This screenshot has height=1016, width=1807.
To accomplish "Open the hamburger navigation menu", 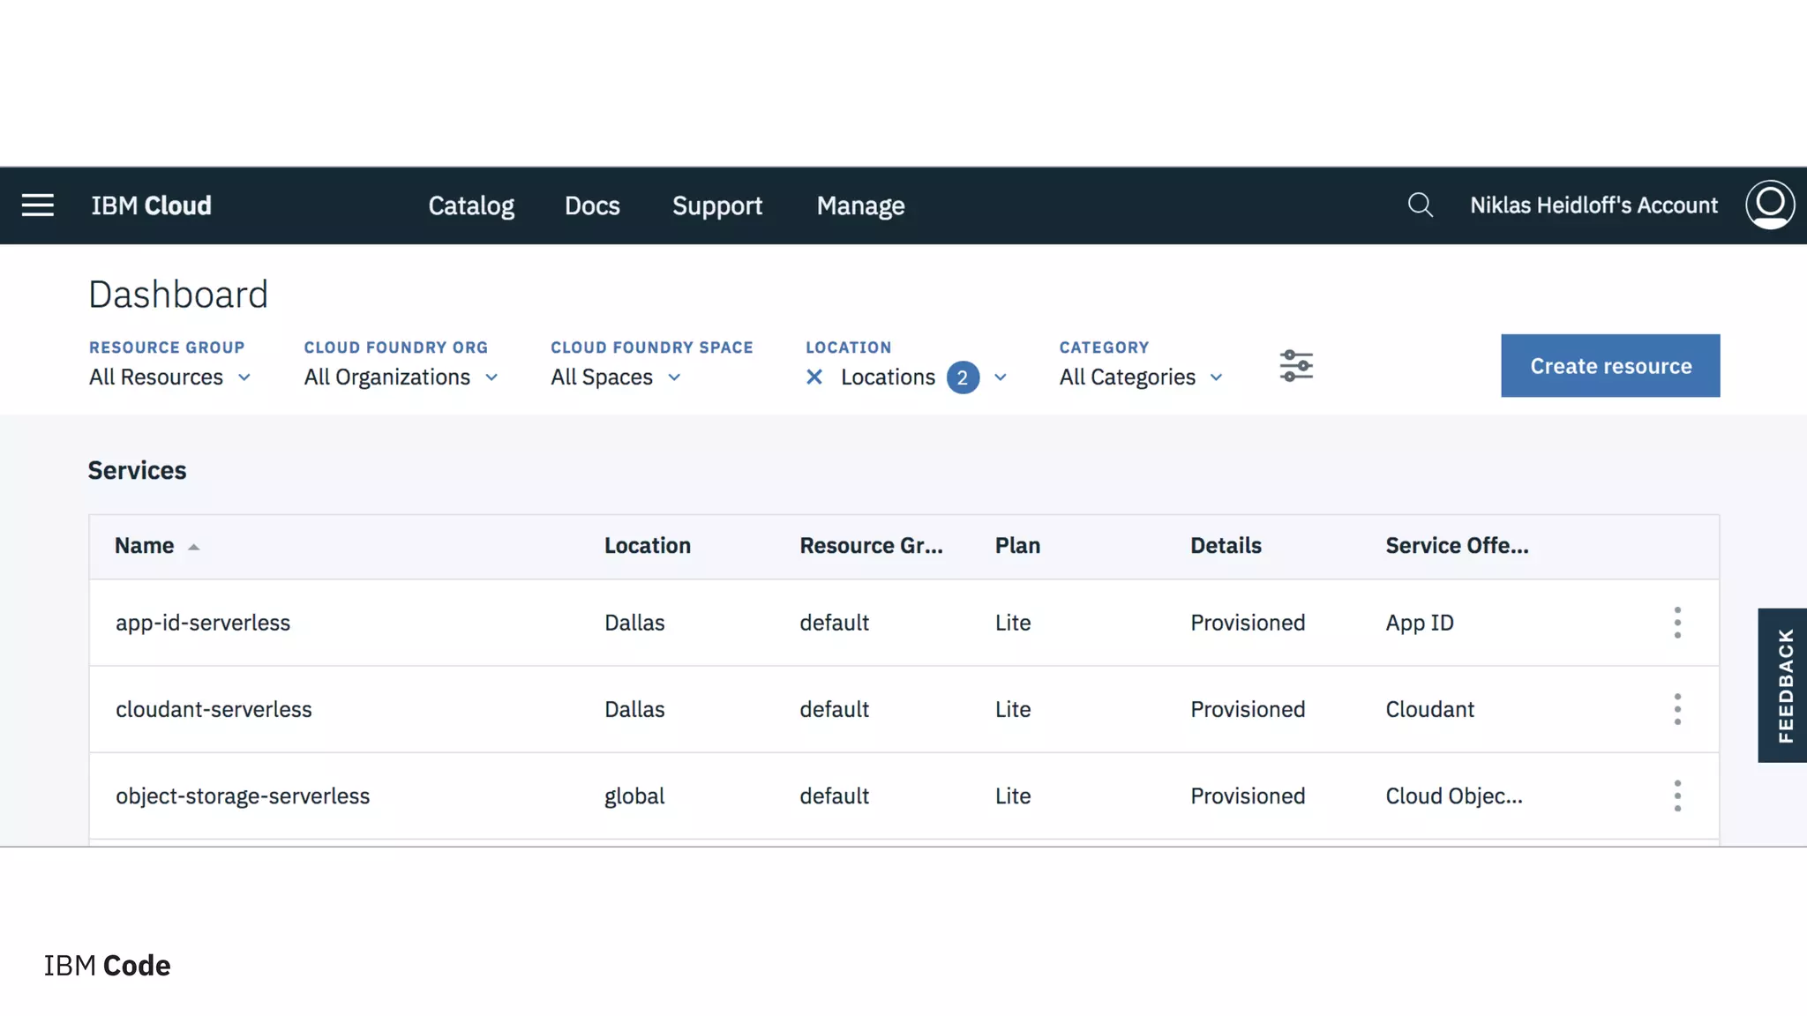I will (x=38, y=205).
